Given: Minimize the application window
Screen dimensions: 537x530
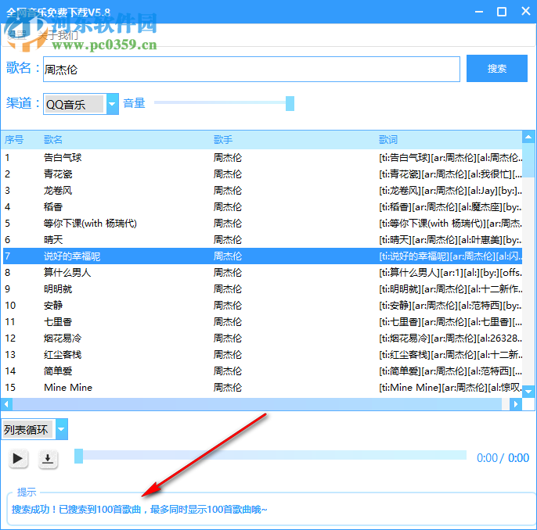Looking at the screenshot, I should coord(479,12).
